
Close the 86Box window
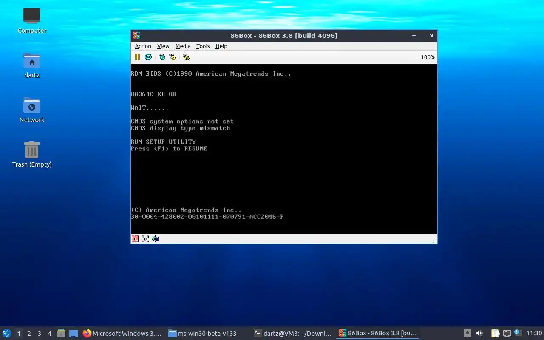tap(432, 36)
